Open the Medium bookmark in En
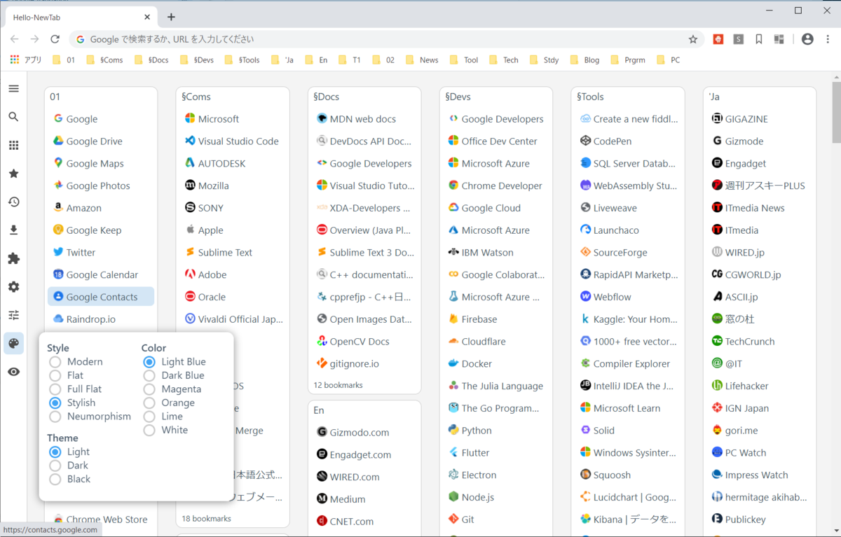This screenshot has height=537, width=841. (364, 499)
